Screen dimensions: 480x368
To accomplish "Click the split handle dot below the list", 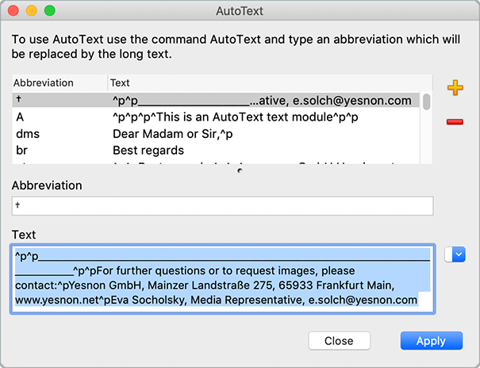I will point(240,170).
